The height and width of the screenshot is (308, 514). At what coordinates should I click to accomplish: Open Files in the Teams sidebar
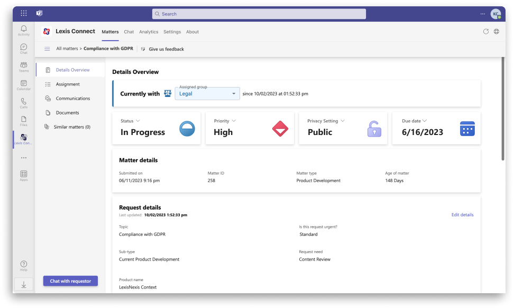(24, 121)
